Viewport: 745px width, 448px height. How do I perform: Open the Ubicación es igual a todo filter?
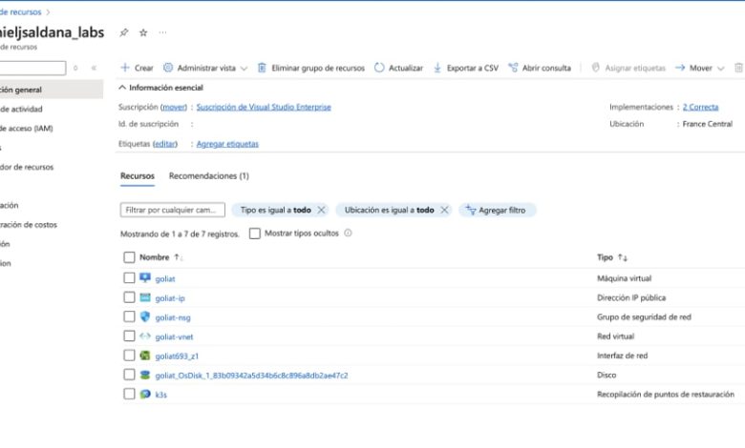pos(389,210)
